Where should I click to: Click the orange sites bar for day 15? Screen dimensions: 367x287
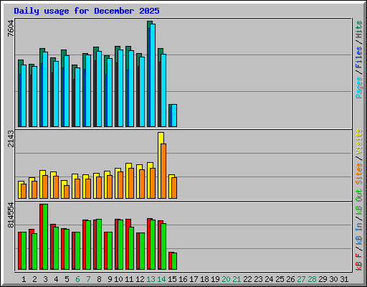(174, 188)
